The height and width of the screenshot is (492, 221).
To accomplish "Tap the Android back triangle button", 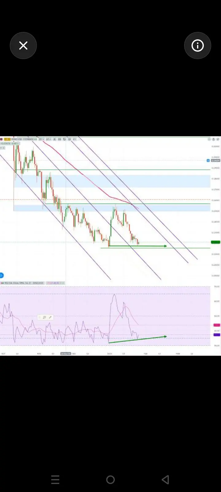I will coord(165,480).
